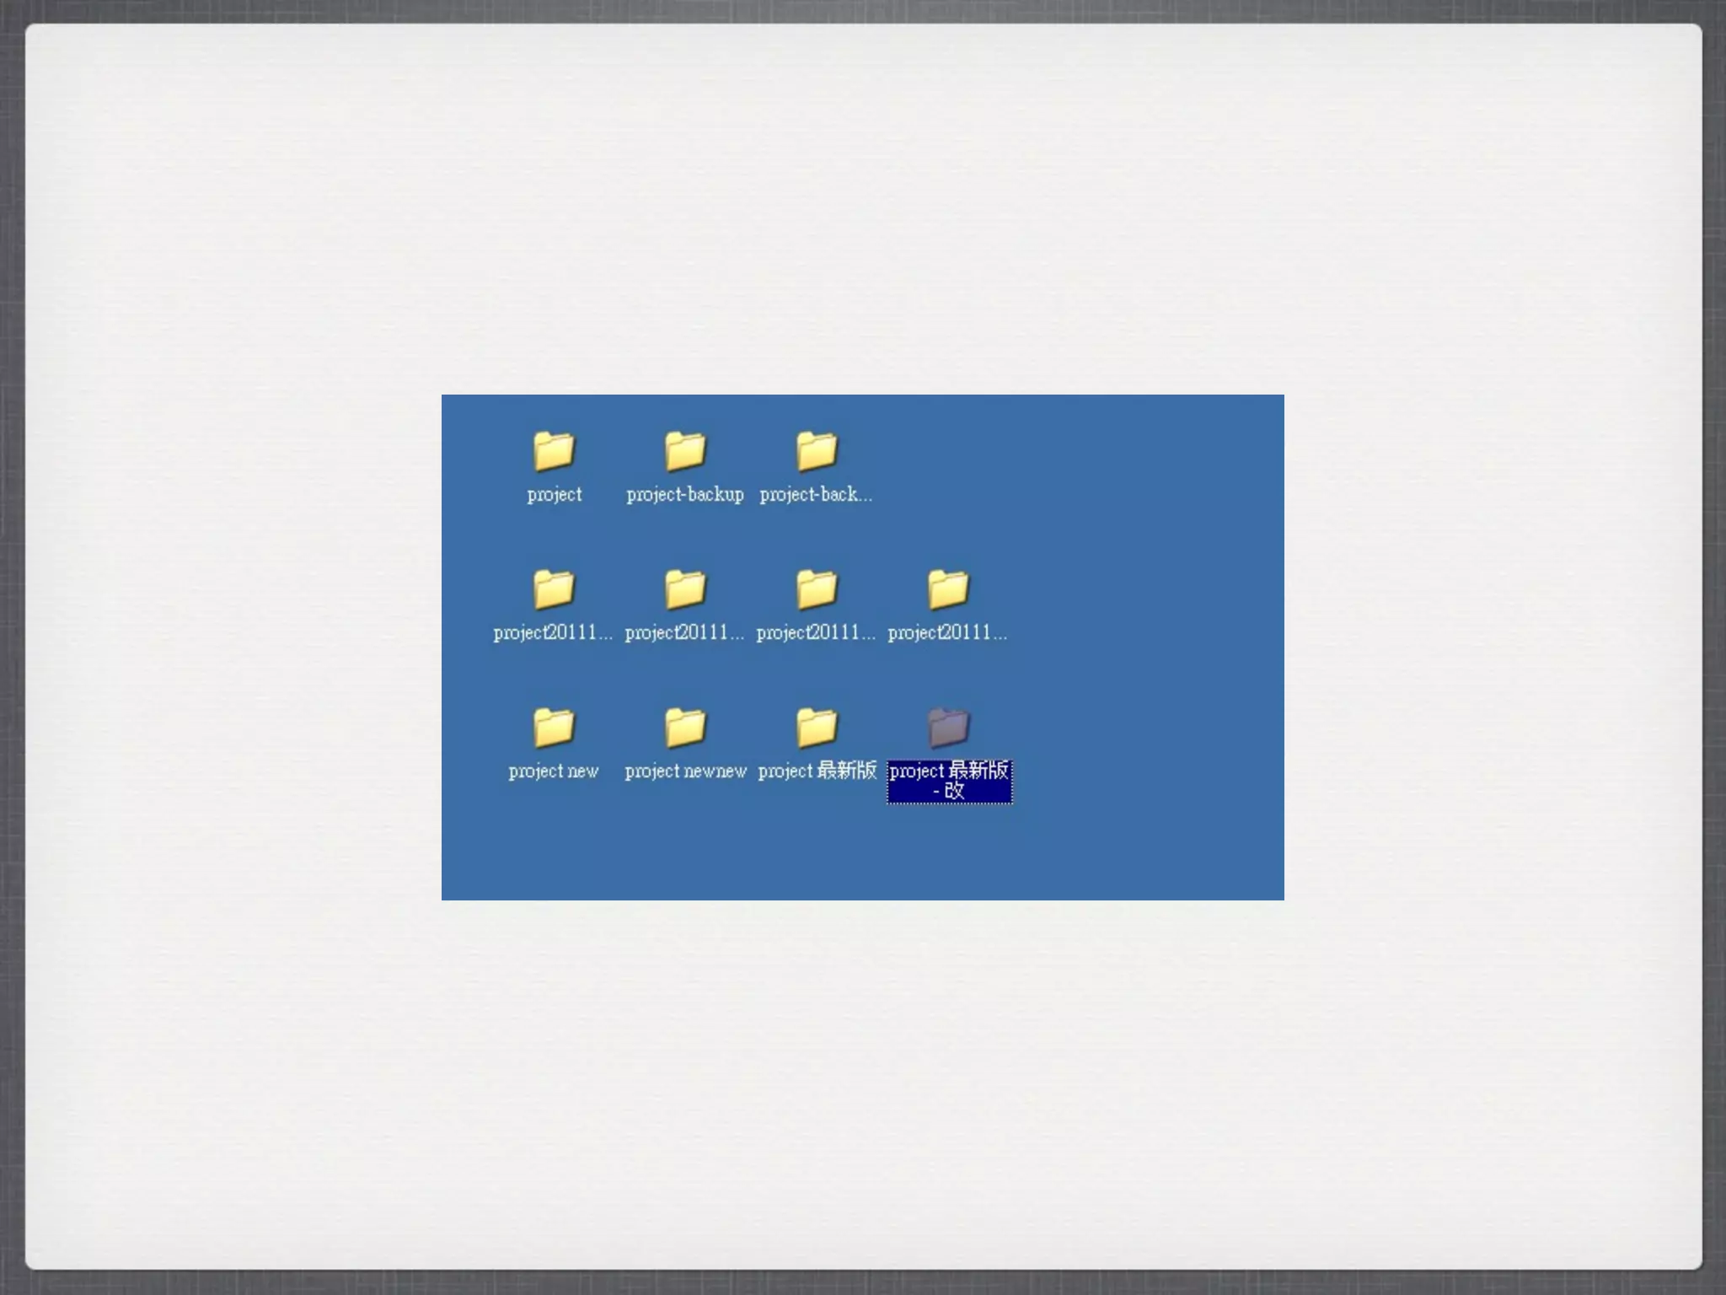The height and width of the screenshot is (1295, 1726).
Task: Click the selected "project 最新版 - 改" label
Action: coord(949,781)
